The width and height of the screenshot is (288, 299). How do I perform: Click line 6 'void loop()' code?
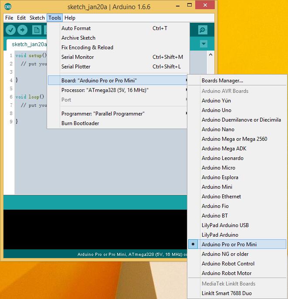30,97
